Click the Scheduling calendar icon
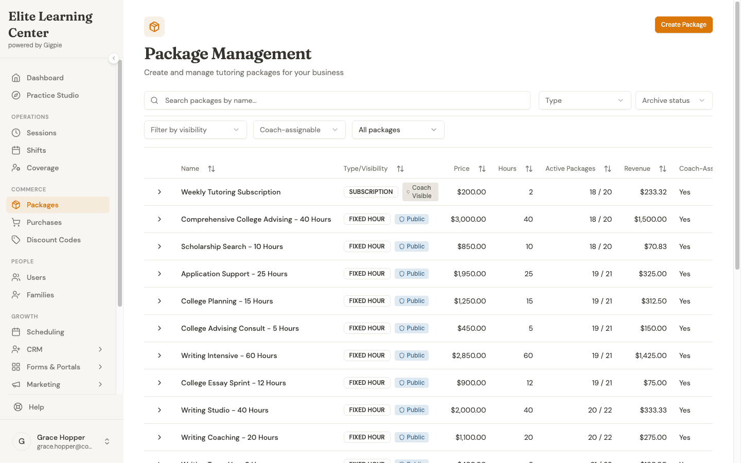 16,332
